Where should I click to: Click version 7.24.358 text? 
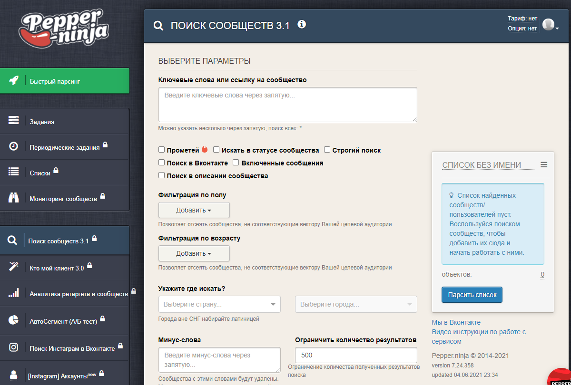click(453, 366)
